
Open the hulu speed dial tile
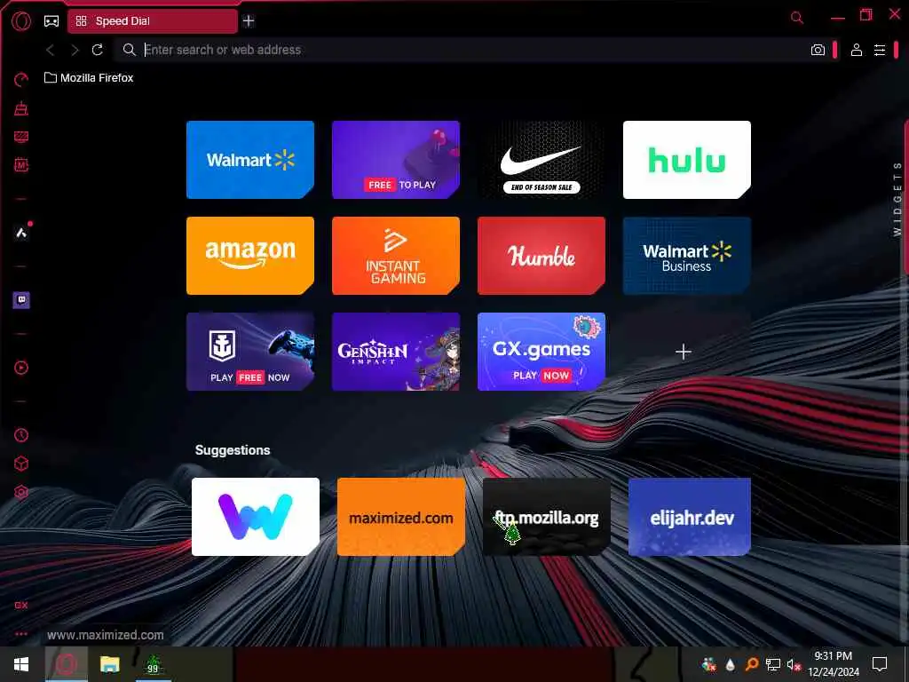pyautogui.click(x=686, y=160)
